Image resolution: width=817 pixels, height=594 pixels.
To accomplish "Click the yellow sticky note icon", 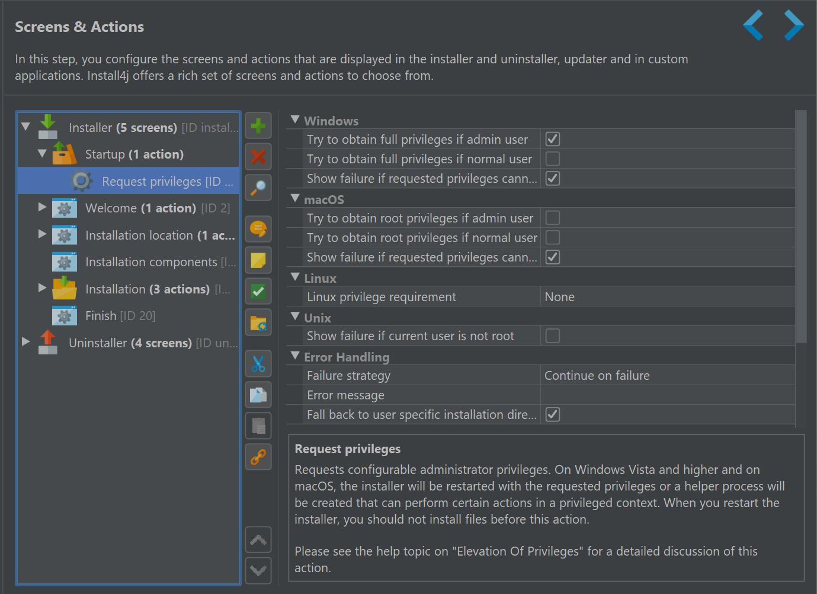I will coord(258,260).
